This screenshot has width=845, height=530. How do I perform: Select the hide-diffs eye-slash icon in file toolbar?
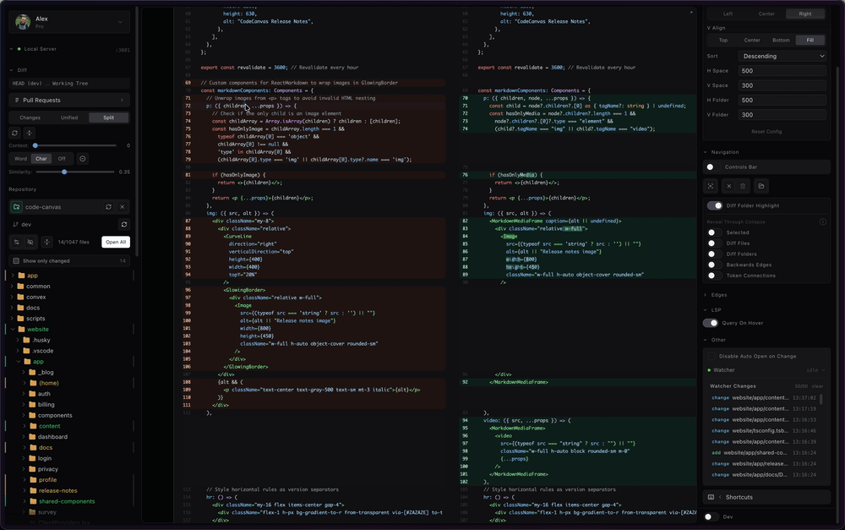click(x=29, y=242)
